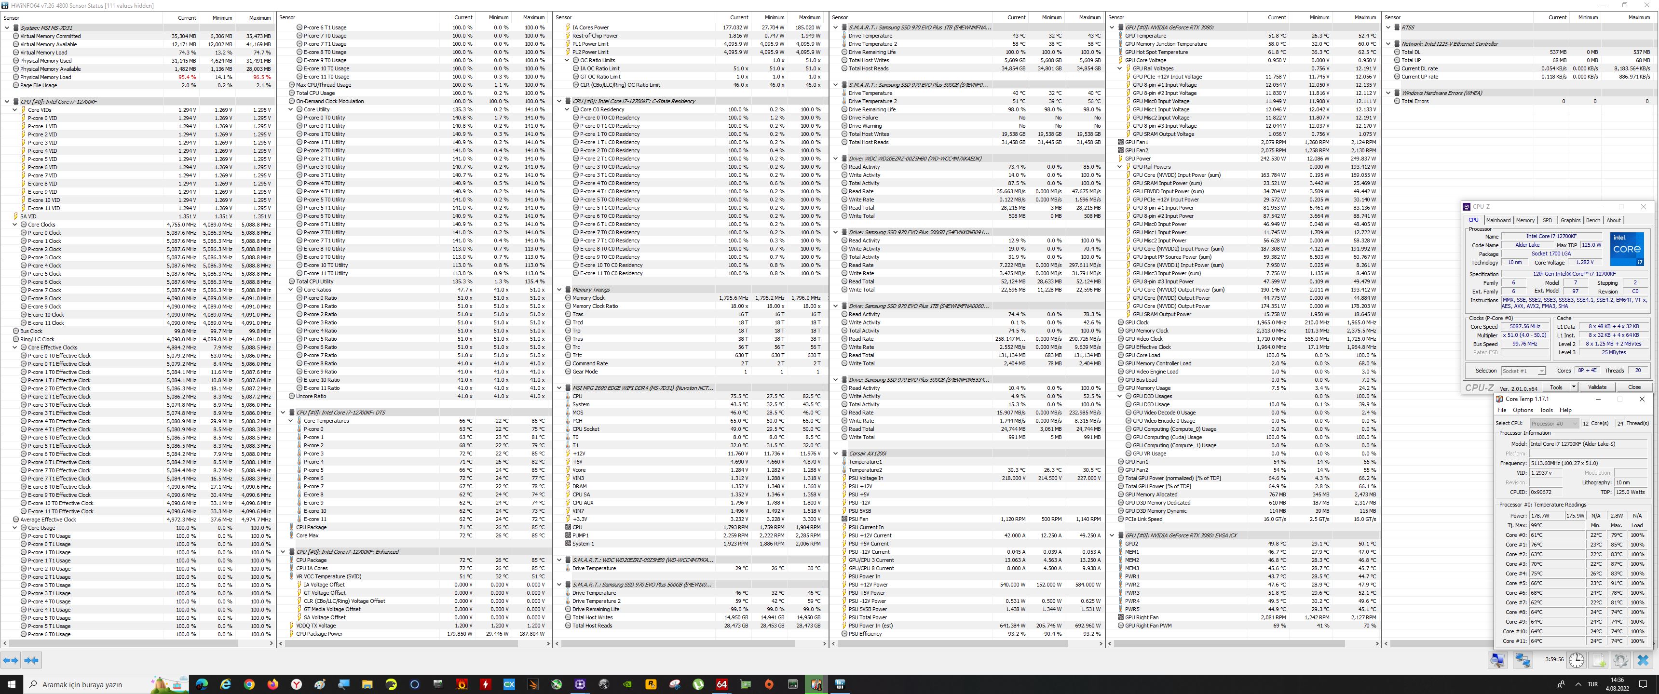This screenshot has height=694, width=1659.
Task: Collapse RTSS sensor group
Action: (1389, 27)
